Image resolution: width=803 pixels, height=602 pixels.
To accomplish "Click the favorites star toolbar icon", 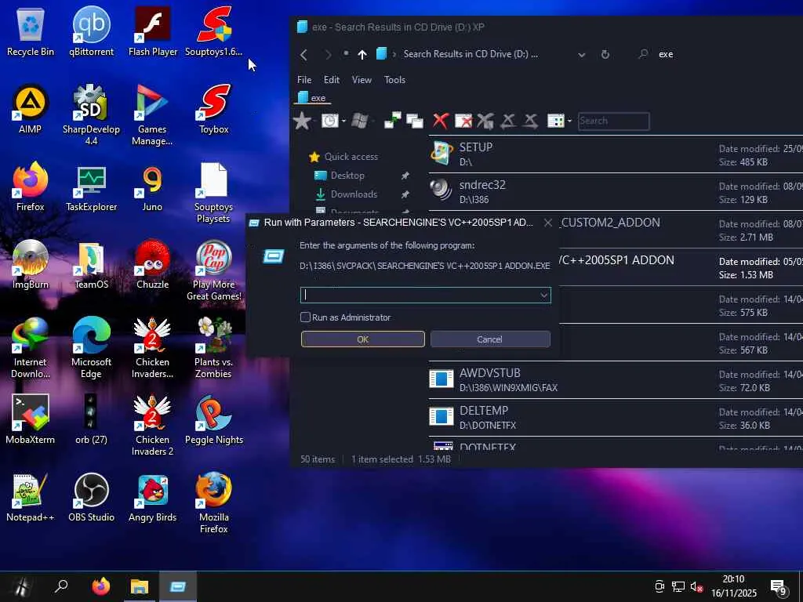I will [302, 121].
